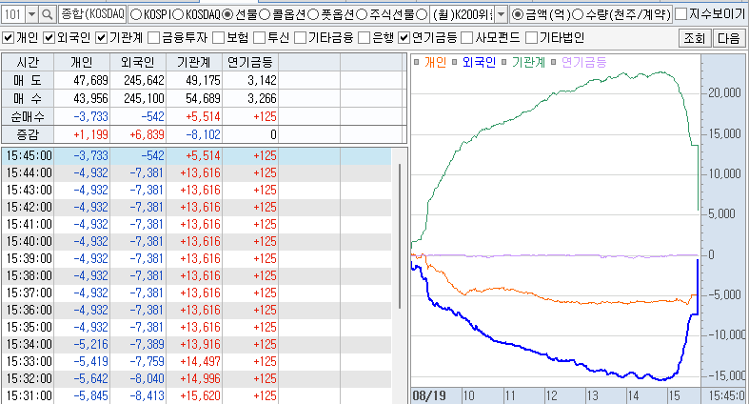This screenshot has height=404, width=749.
Task: Enable the 금융투자 checkbox
Action: click(154, 37)
